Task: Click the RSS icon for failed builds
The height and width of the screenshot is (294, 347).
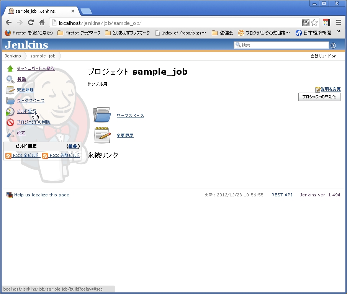Action: point(45,156)
